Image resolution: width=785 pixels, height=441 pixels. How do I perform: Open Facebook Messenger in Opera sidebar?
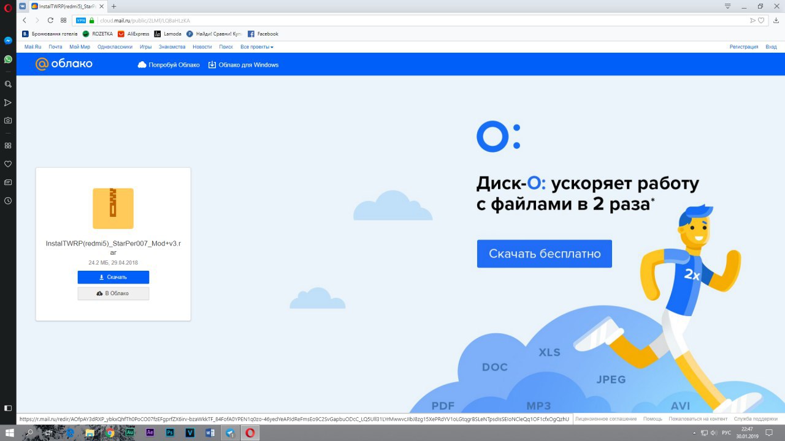[8, 40]
